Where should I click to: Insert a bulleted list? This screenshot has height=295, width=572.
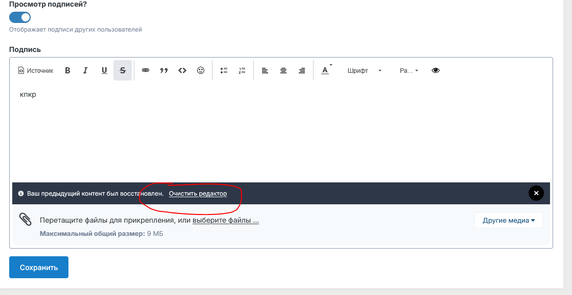224,71
